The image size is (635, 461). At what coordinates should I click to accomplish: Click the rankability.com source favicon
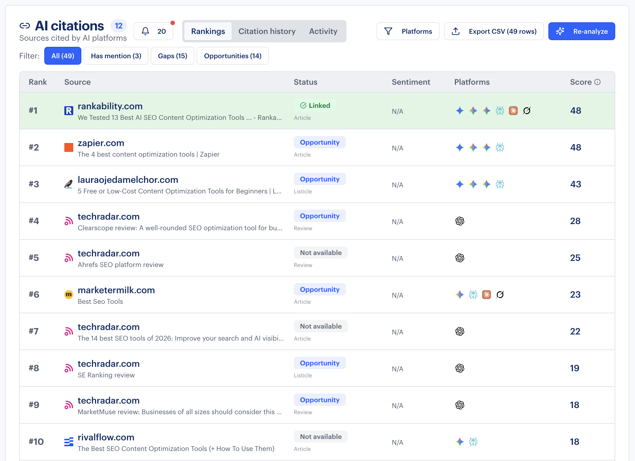[x=69, y=111]
